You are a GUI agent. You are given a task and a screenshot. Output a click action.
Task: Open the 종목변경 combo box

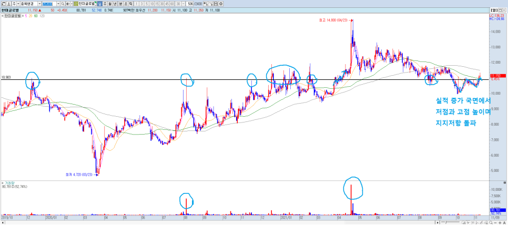[31, 4]
